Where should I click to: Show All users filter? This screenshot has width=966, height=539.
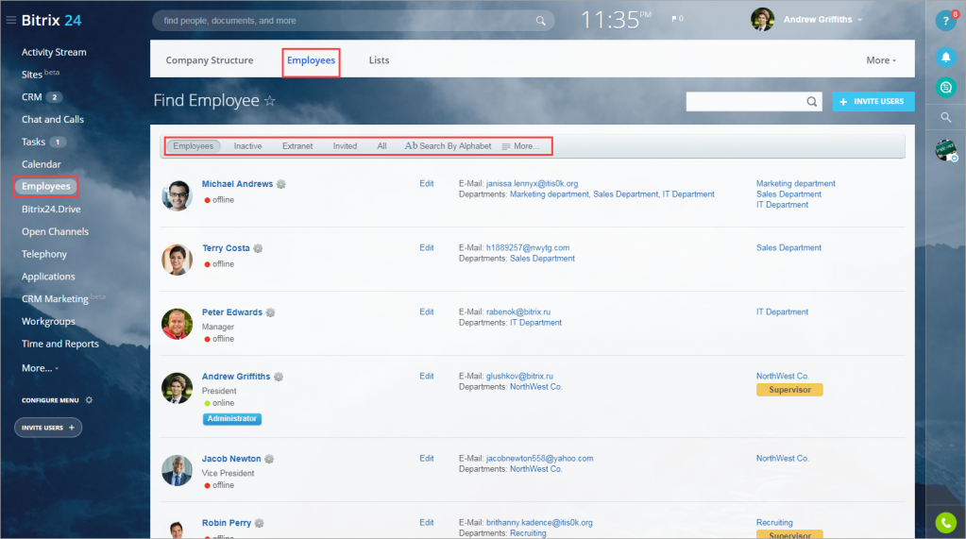[382, 146]
